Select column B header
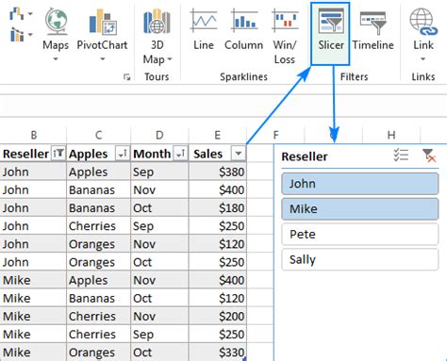Screen dimensions: 447x361 [34, 135]
